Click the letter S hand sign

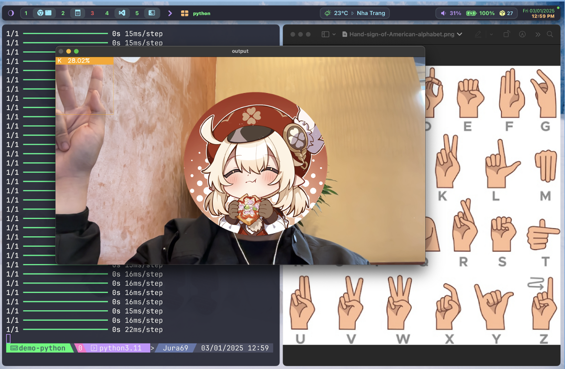click(503, 234)
